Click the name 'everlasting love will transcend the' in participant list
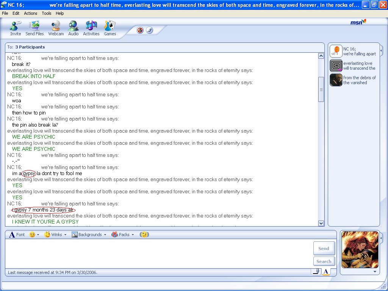The image size is (388, 291). 359,66
